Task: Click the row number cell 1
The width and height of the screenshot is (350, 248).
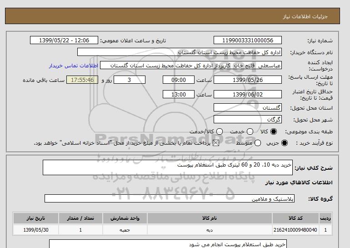Action: [x=325, y=230]
